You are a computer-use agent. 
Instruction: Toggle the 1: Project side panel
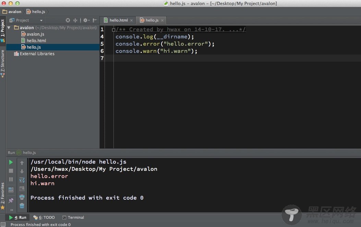2,31
